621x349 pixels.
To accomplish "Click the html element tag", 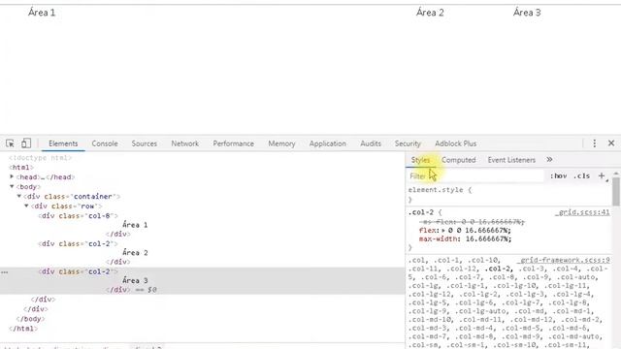I will 21,167.
